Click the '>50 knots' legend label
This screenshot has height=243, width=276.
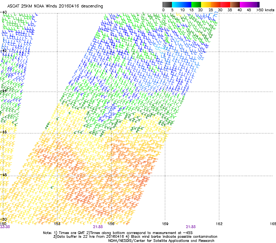pyautogui.click(x=265, y=10)
